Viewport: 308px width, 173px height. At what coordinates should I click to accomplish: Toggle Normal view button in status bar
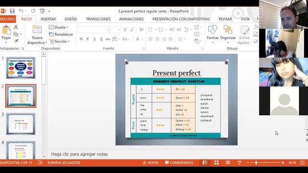click(x=205, y=162)
